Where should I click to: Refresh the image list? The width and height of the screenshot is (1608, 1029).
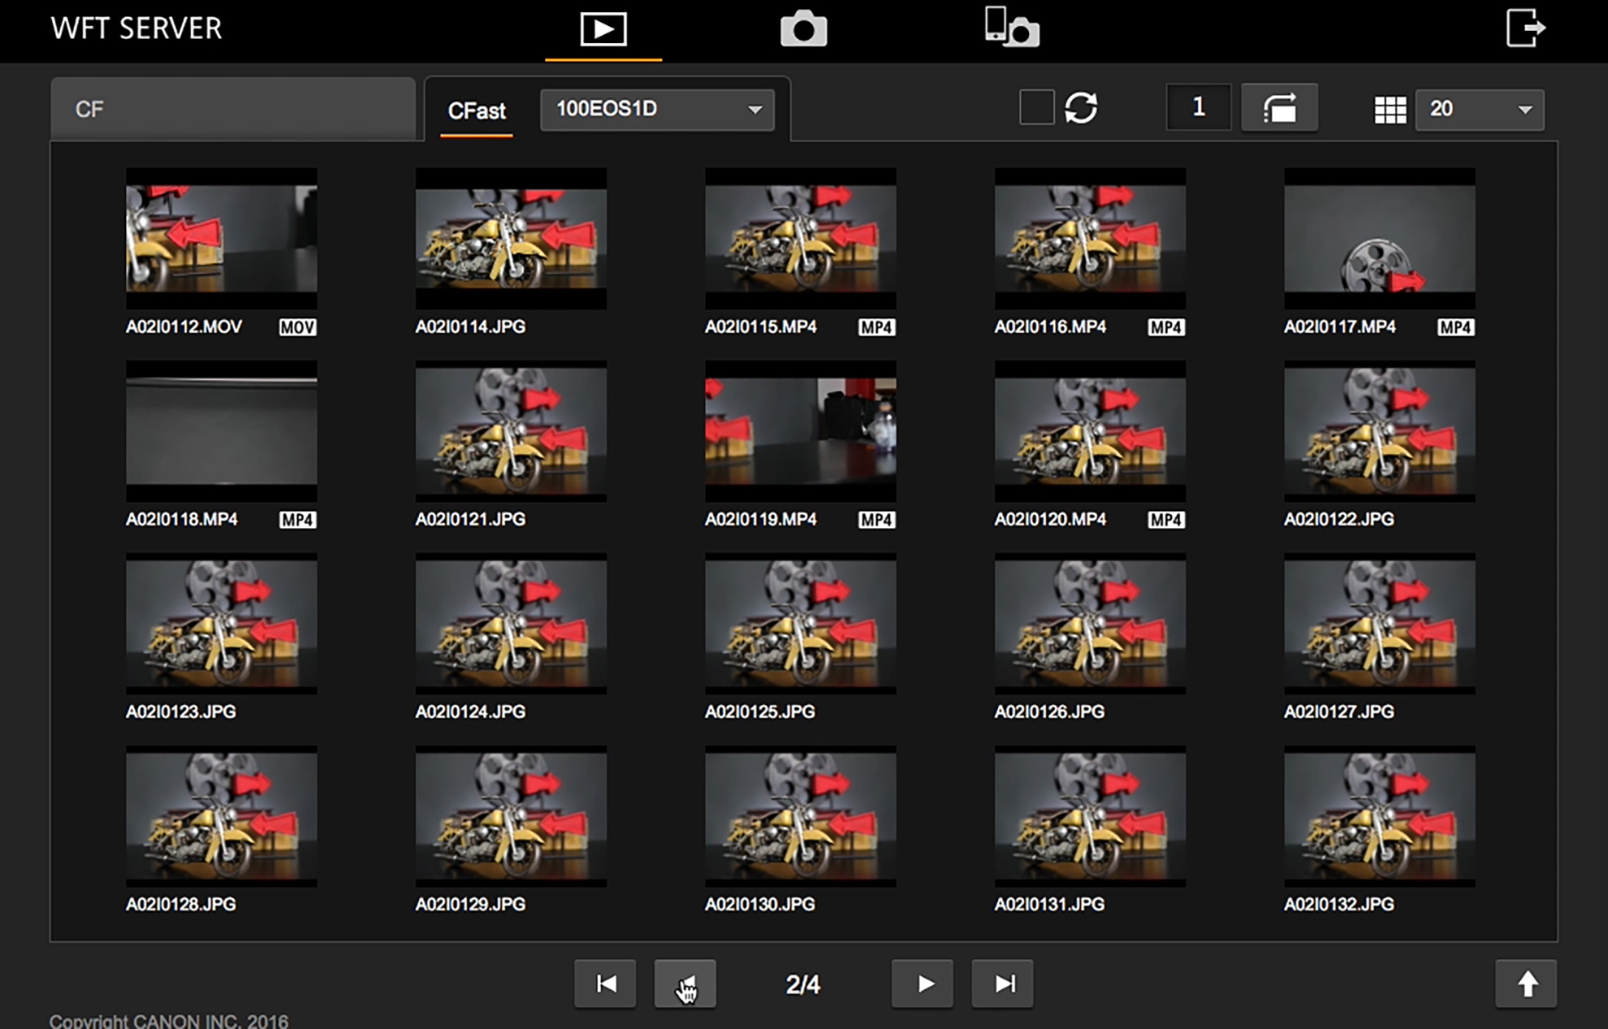click(x=1081, y=108)
